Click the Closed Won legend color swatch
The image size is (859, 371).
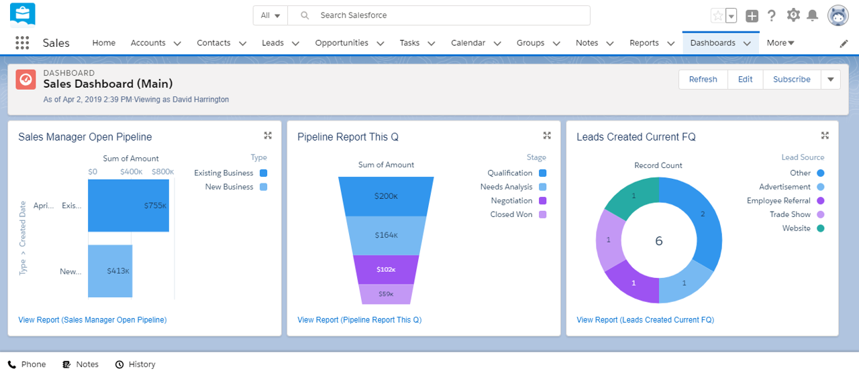pyautogui.click(x=543, y=214)
